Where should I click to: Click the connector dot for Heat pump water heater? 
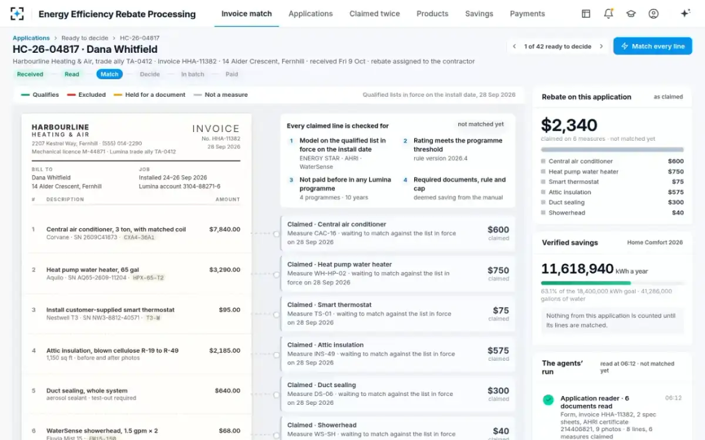(276, 274)
